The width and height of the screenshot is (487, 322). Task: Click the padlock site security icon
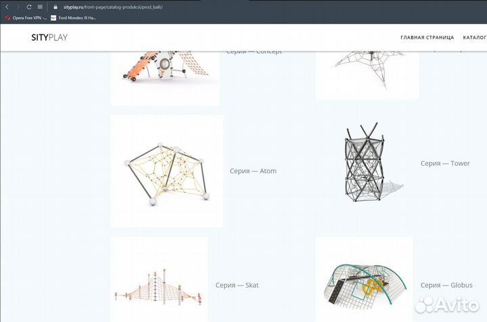(x=55, y=7)
